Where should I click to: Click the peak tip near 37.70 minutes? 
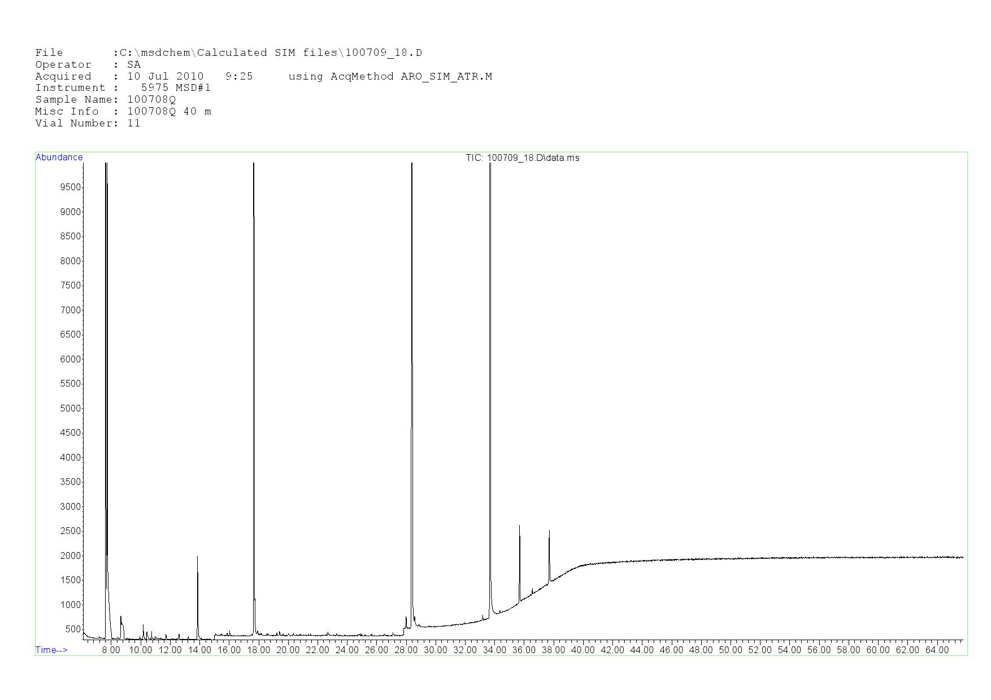coord(549,531)
